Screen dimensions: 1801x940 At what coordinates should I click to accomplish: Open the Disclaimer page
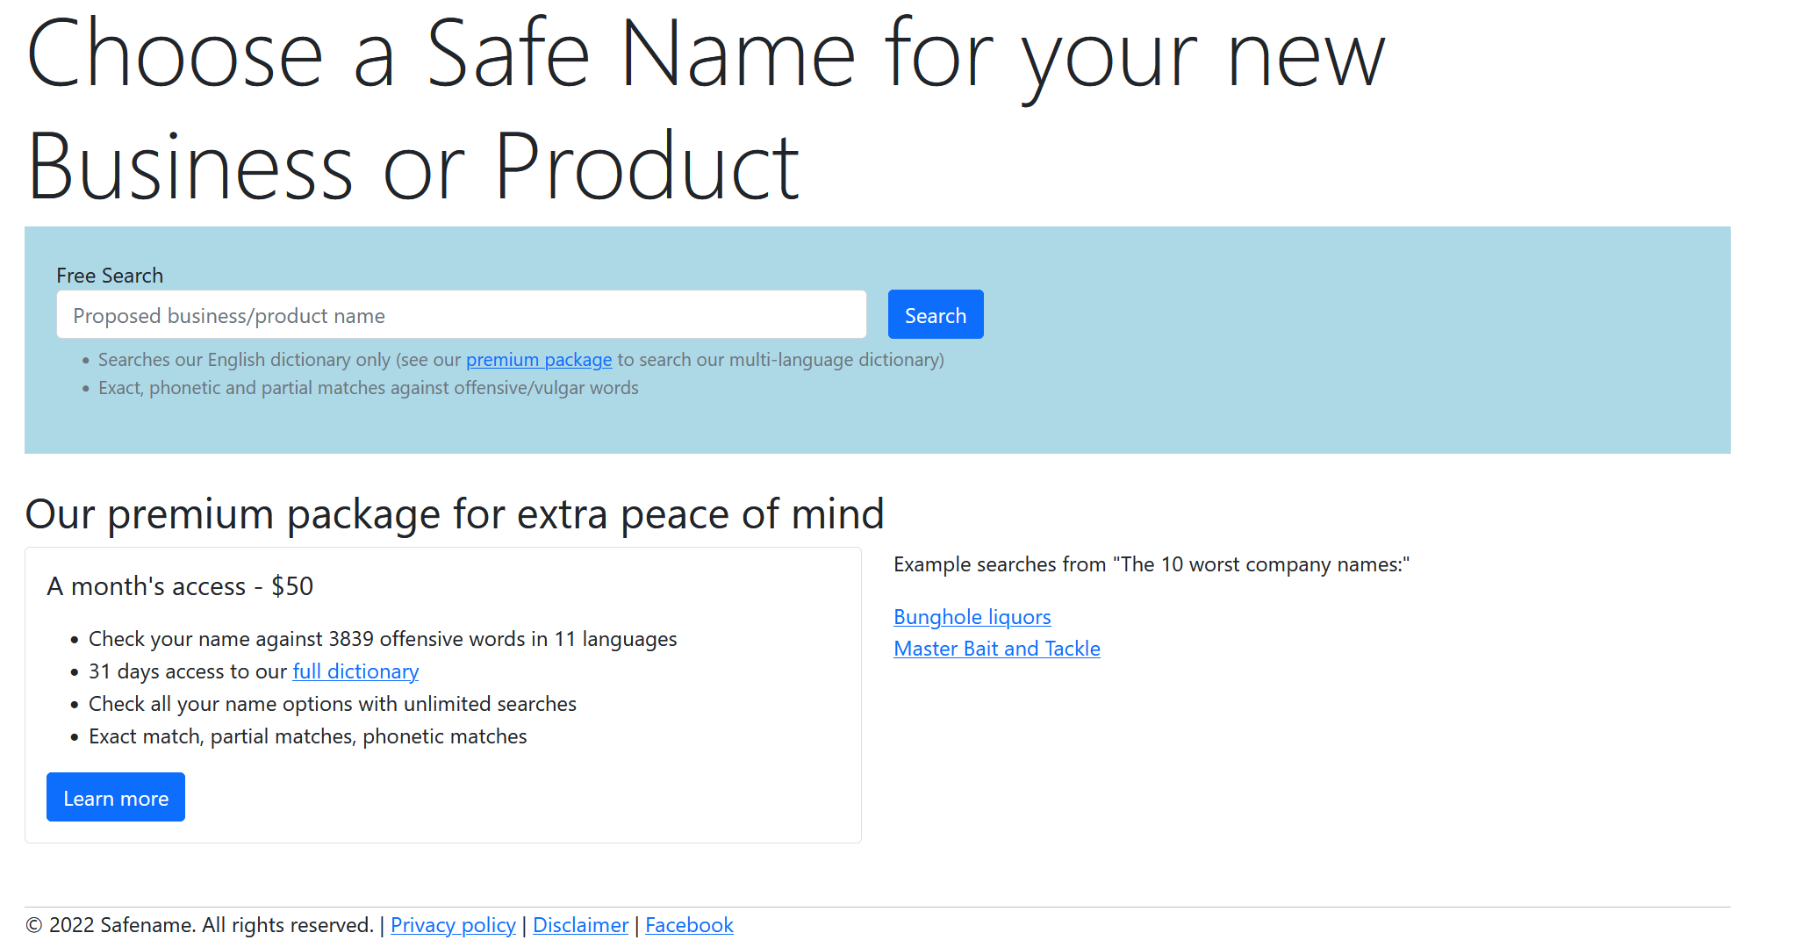579,924
